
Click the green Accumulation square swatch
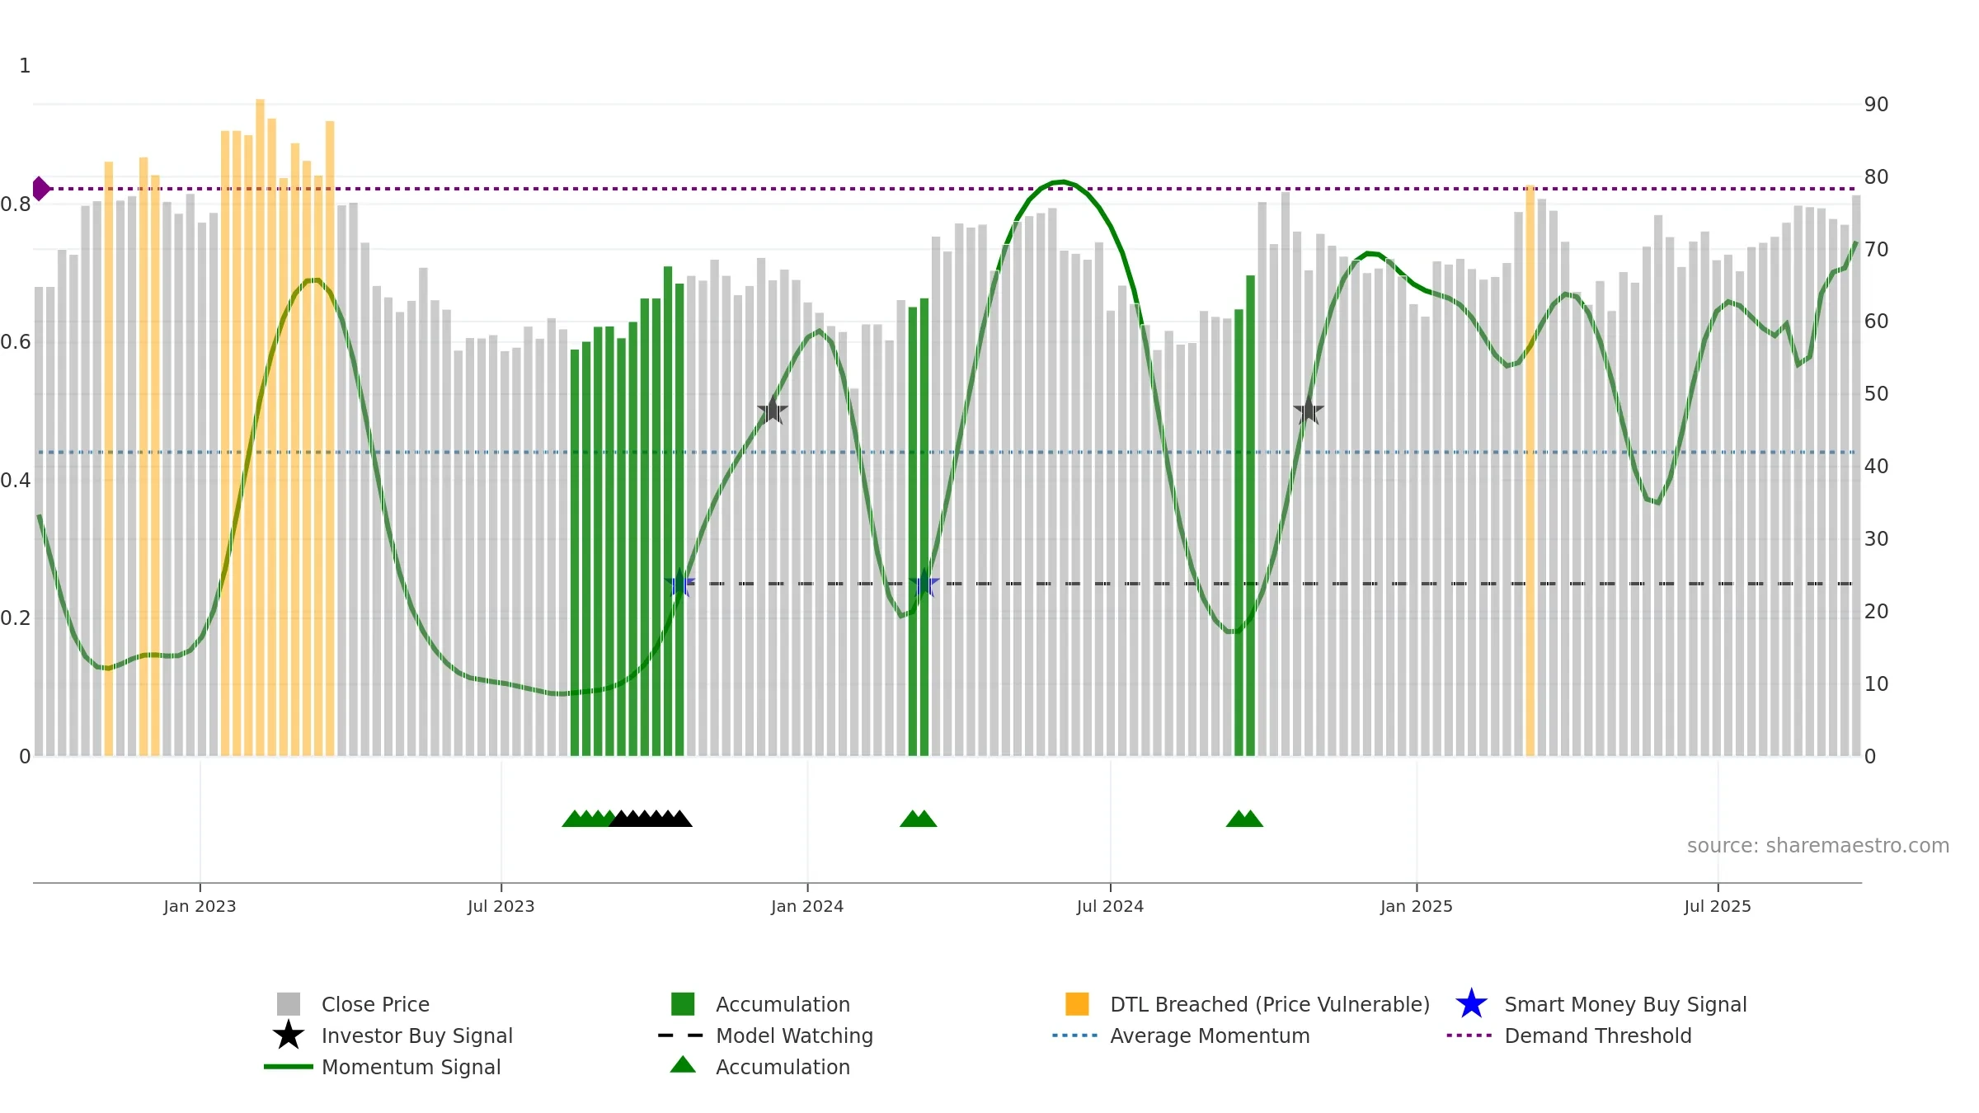coord(683,1004)
